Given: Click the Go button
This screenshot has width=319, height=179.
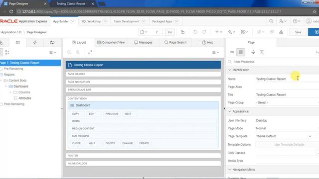Looking at the screenshot, I should coord(170,32).
